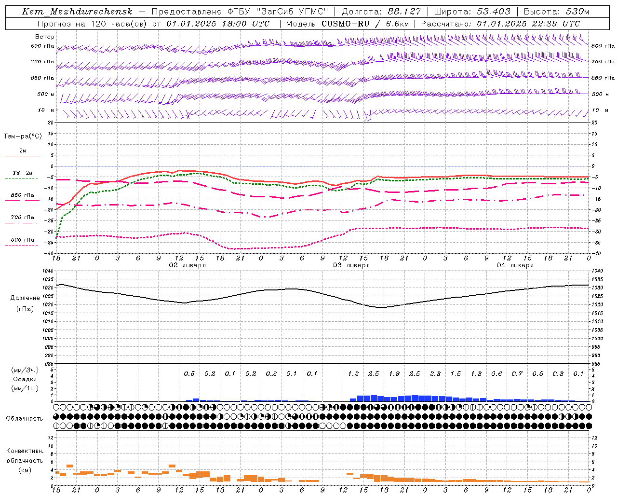Select the 500 м wind level label on left
The height and width of the screenshot is (494, 617).
46,94
